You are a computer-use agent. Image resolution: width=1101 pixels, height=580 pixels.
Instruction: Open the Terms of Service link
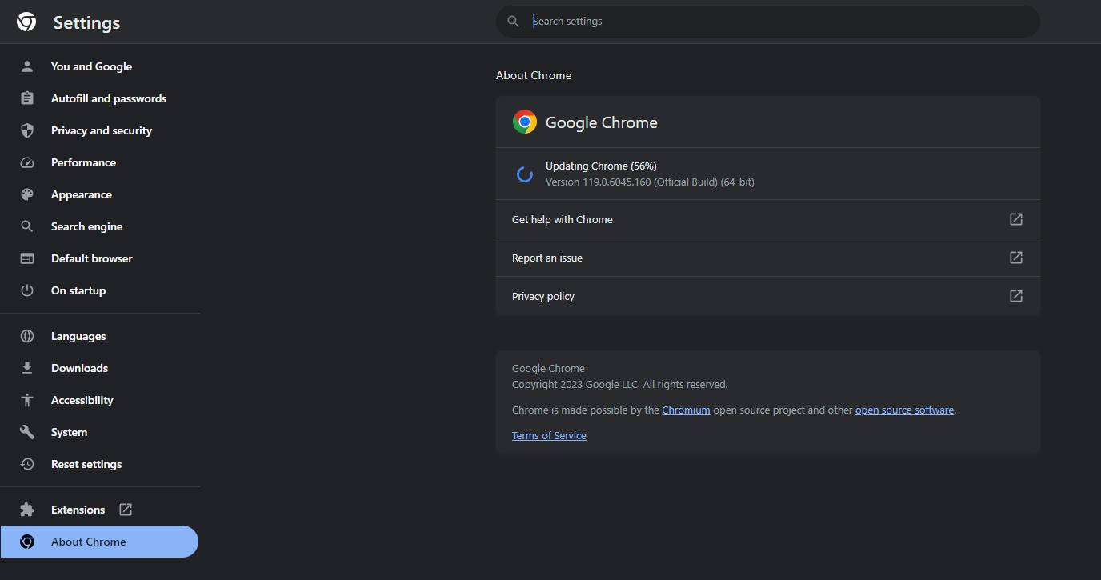(x=549, y=435)
